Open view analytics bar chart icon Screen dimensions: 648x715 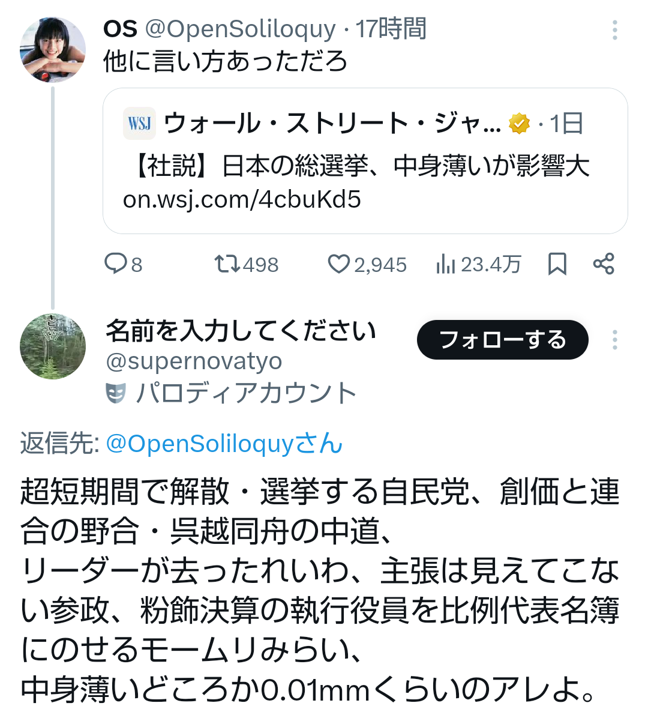pyautogui.click(x=445, y=264)
